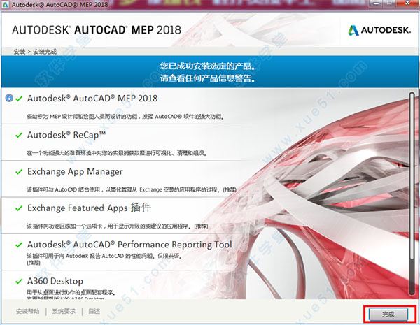The height and width of the screenshot is (325, 420).
Task: Open the 自述 readme link
Action: pyautogui.click(x=94, y=311)
